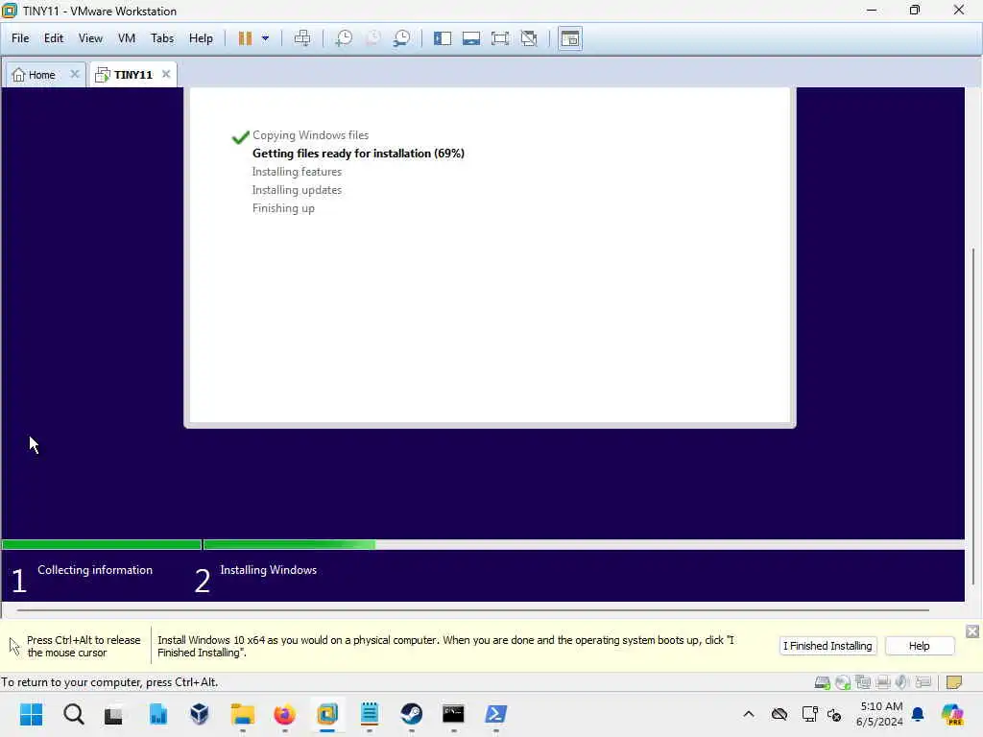Image resolution: width=983 pixels, height=737 pixels.
Task: Click the USB device status icon
Action: click(923, 682)
